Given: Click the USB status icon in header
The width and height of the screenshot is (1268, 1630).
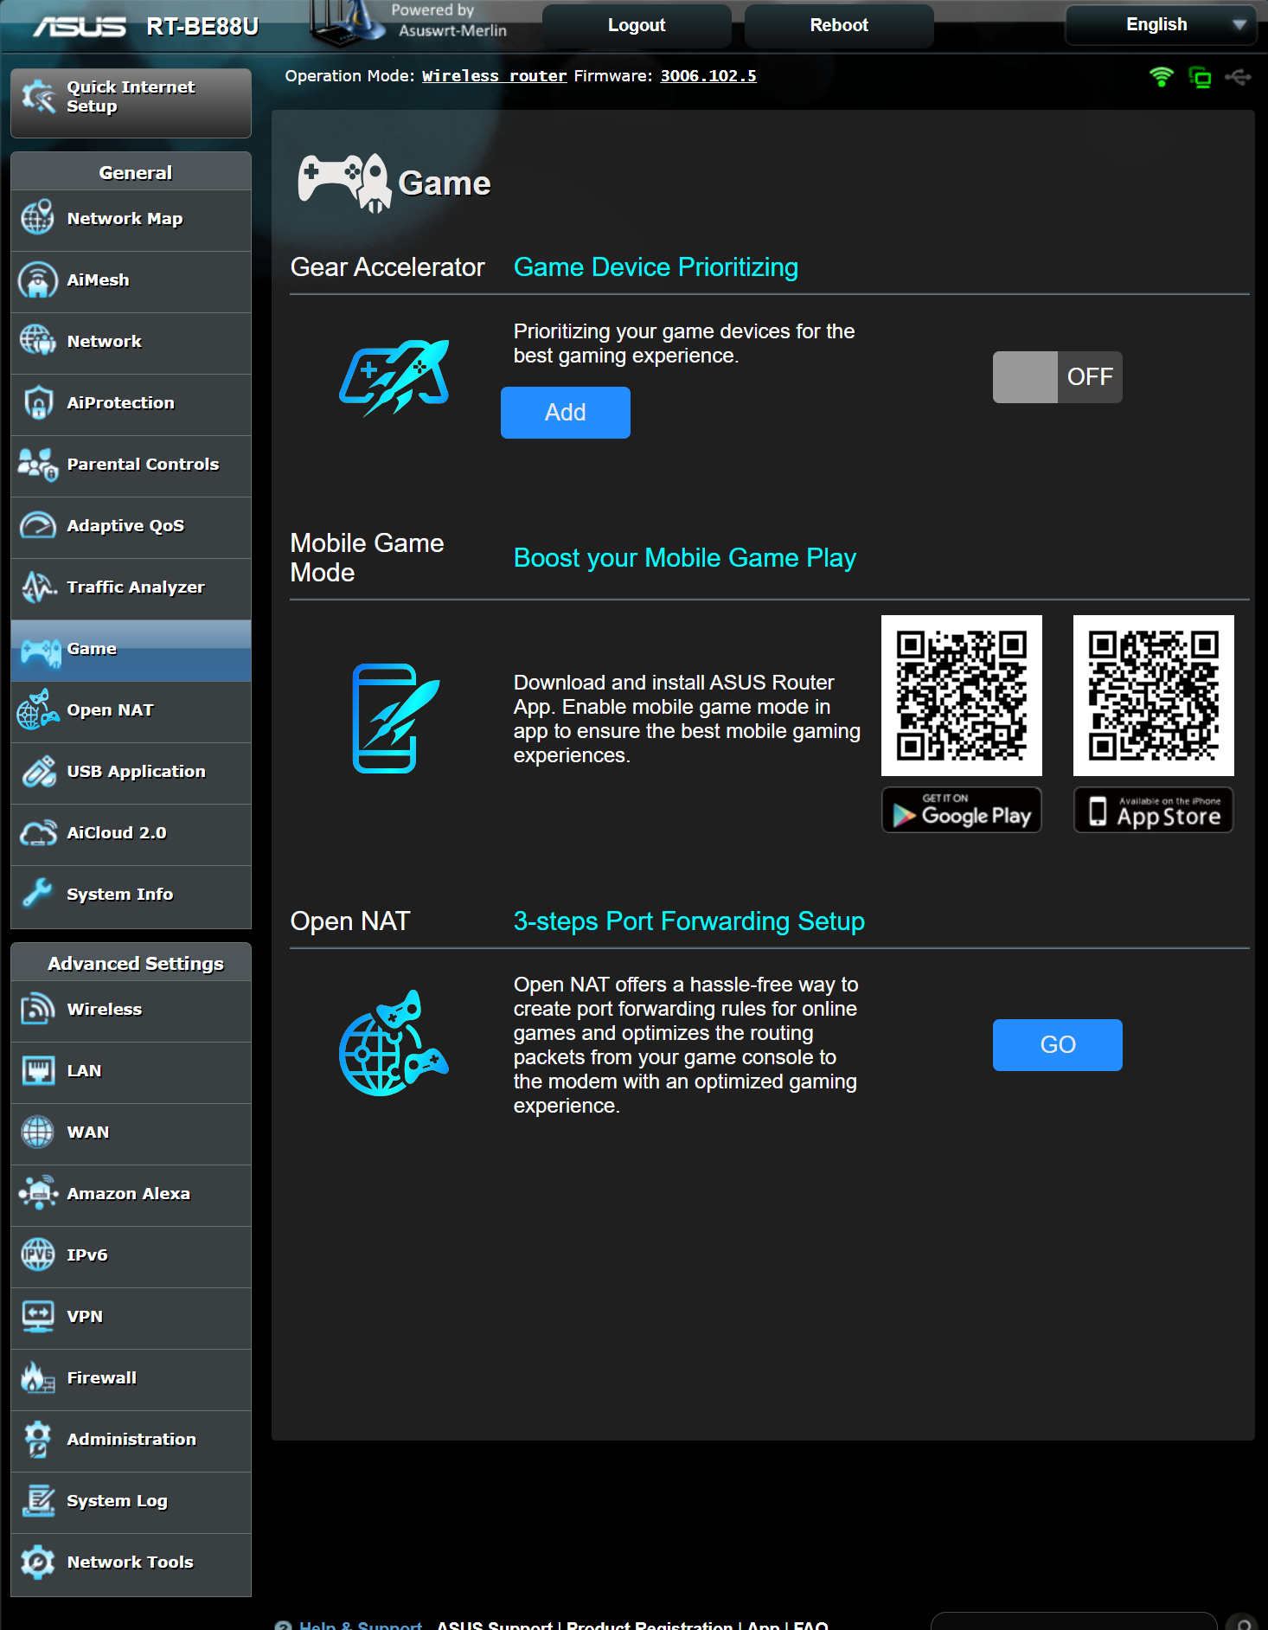Looking at the screenshot, I should 1238,78.
